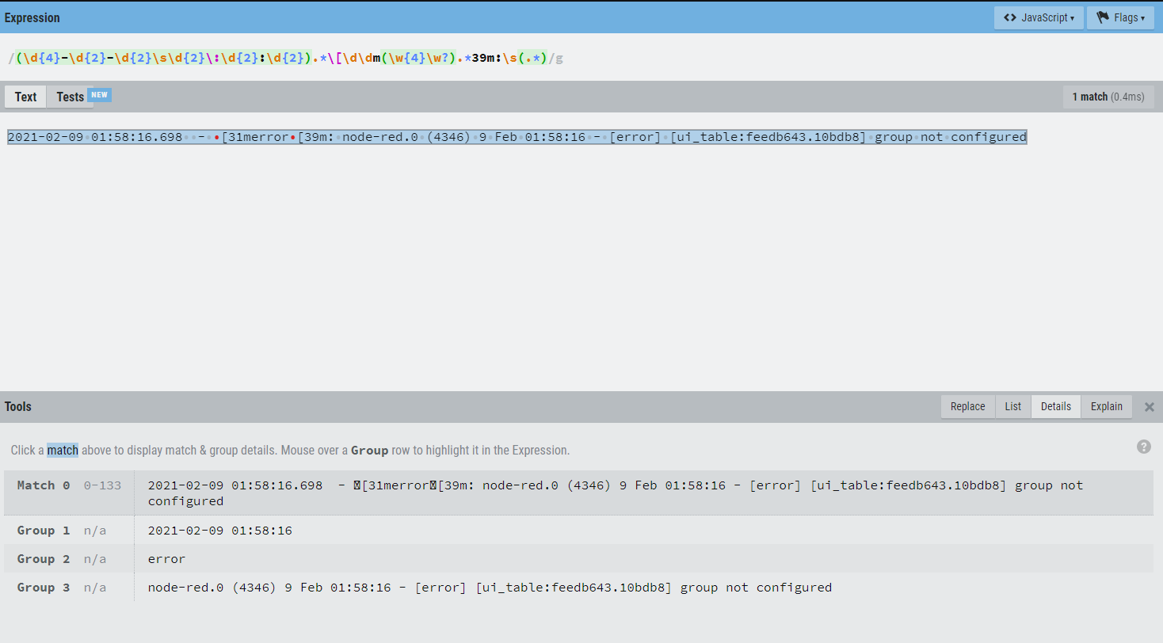Close the Tools panel with the X icon
Image resolution: width=1163 pixels, height=643 pixels.
(x=1150, y=407)
